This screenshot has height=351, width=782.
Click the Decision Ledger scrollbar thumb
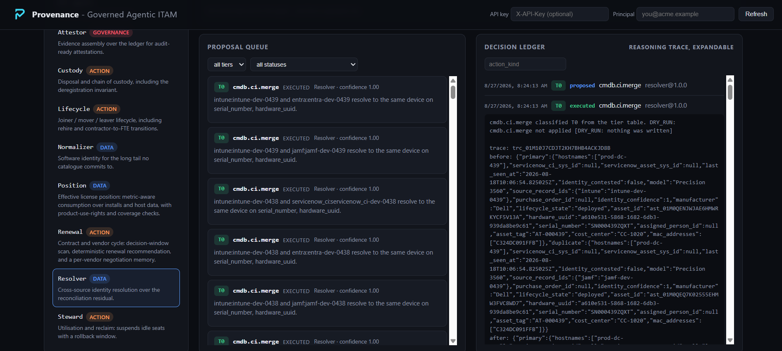[730, 92]
